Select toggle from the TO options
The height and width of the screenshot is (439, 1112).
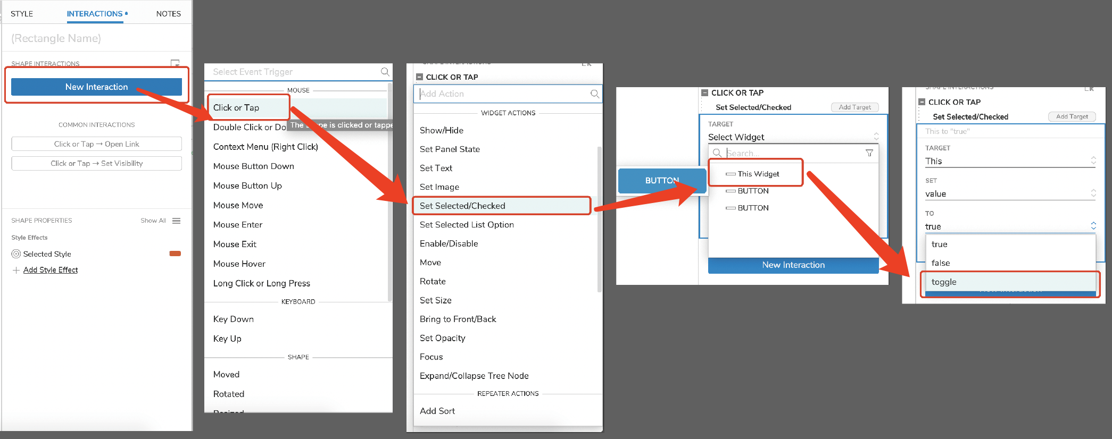click(x=1010, y=282)
